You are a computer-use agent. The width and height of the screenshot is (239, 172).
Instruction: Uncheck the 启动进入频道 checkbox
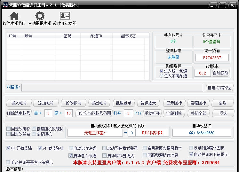point(71,156)
